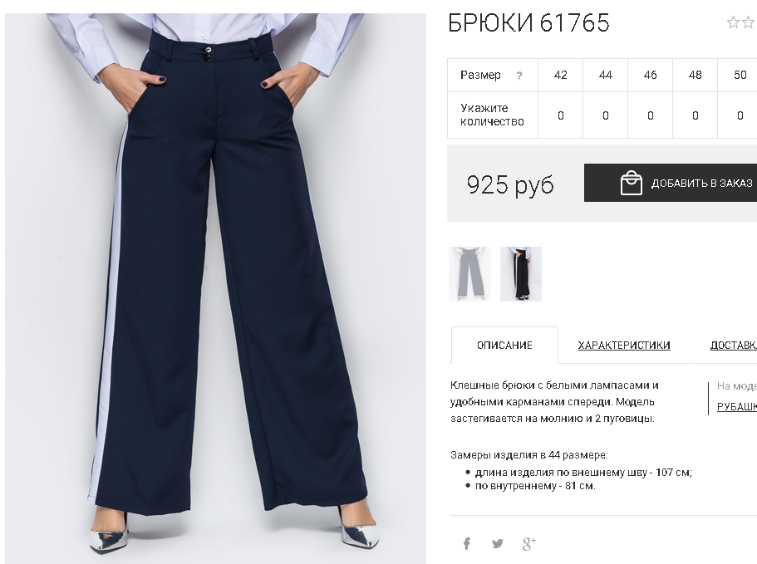Set quantity for size 50
Screen dimensions: 757x564
pos(740,115)
